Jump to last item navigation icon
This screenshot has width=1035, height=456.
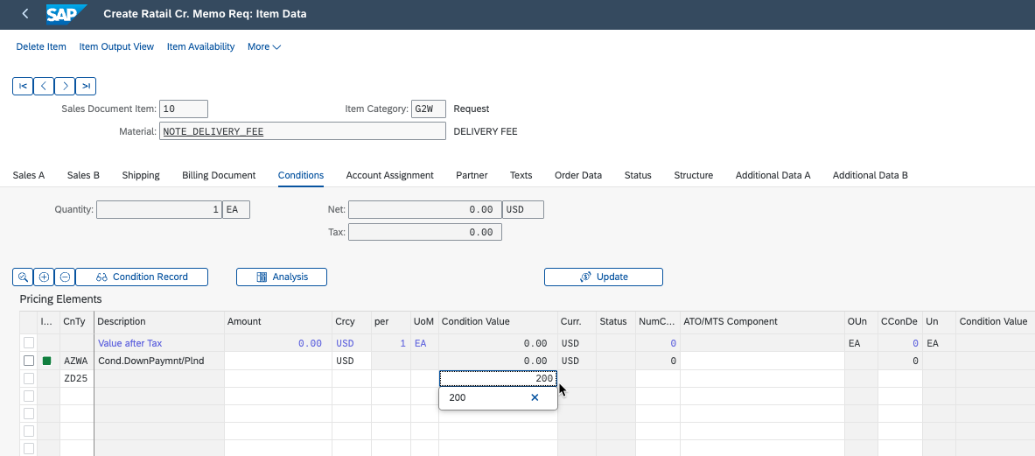pyautogui.click(x=86, y=86)
